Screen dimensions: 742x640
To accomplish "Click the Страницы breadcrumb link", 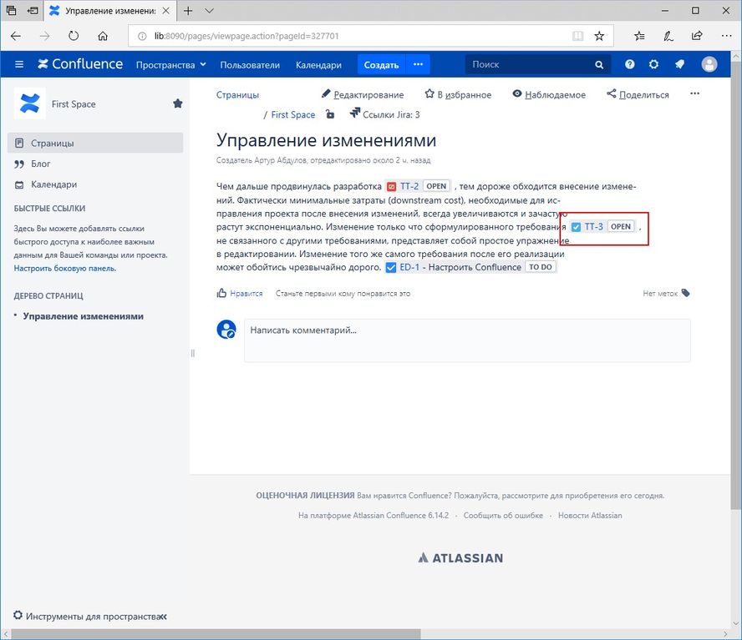I will point(237,94).
